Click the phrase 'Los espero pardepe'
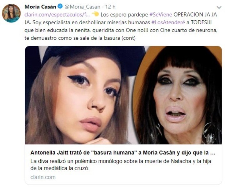225x190 pixels. 124,15
